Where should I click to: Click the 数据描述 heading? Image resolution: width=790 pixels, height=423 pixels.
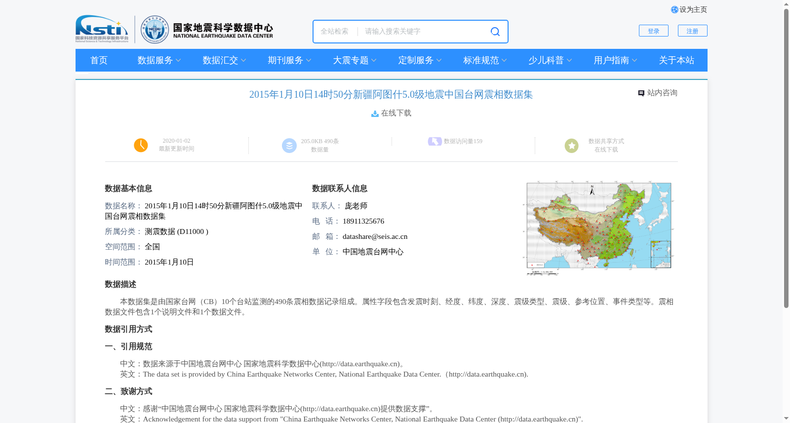[120, 284]
